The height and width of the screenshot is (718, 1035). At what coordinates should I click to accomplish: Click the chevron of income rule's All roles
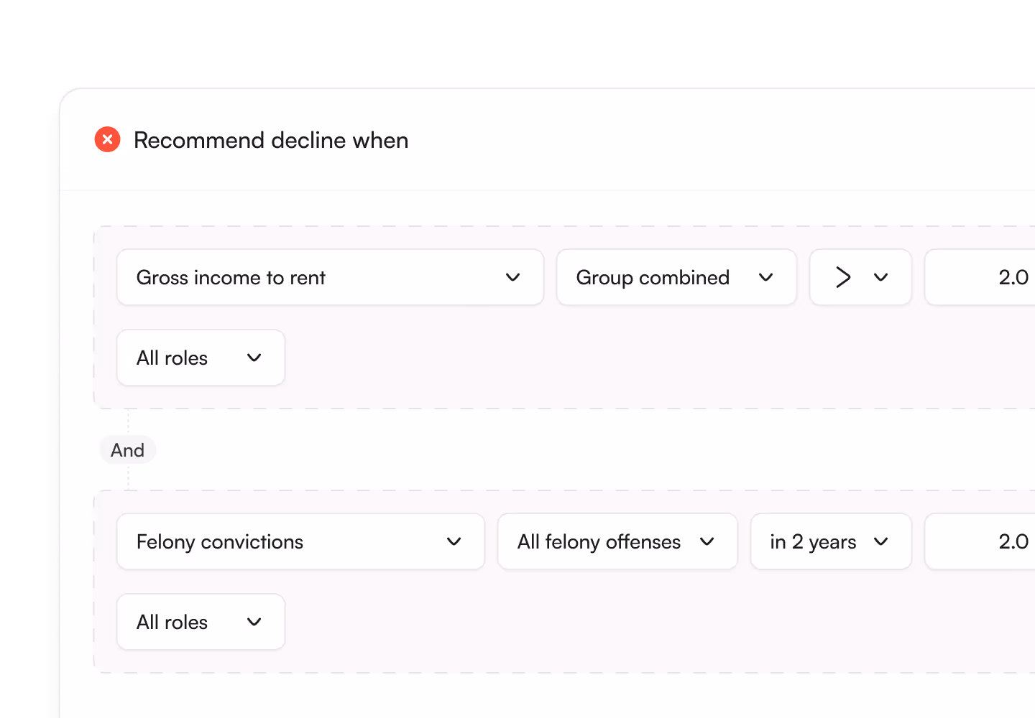pyautogui.click(x=254, y=358)
